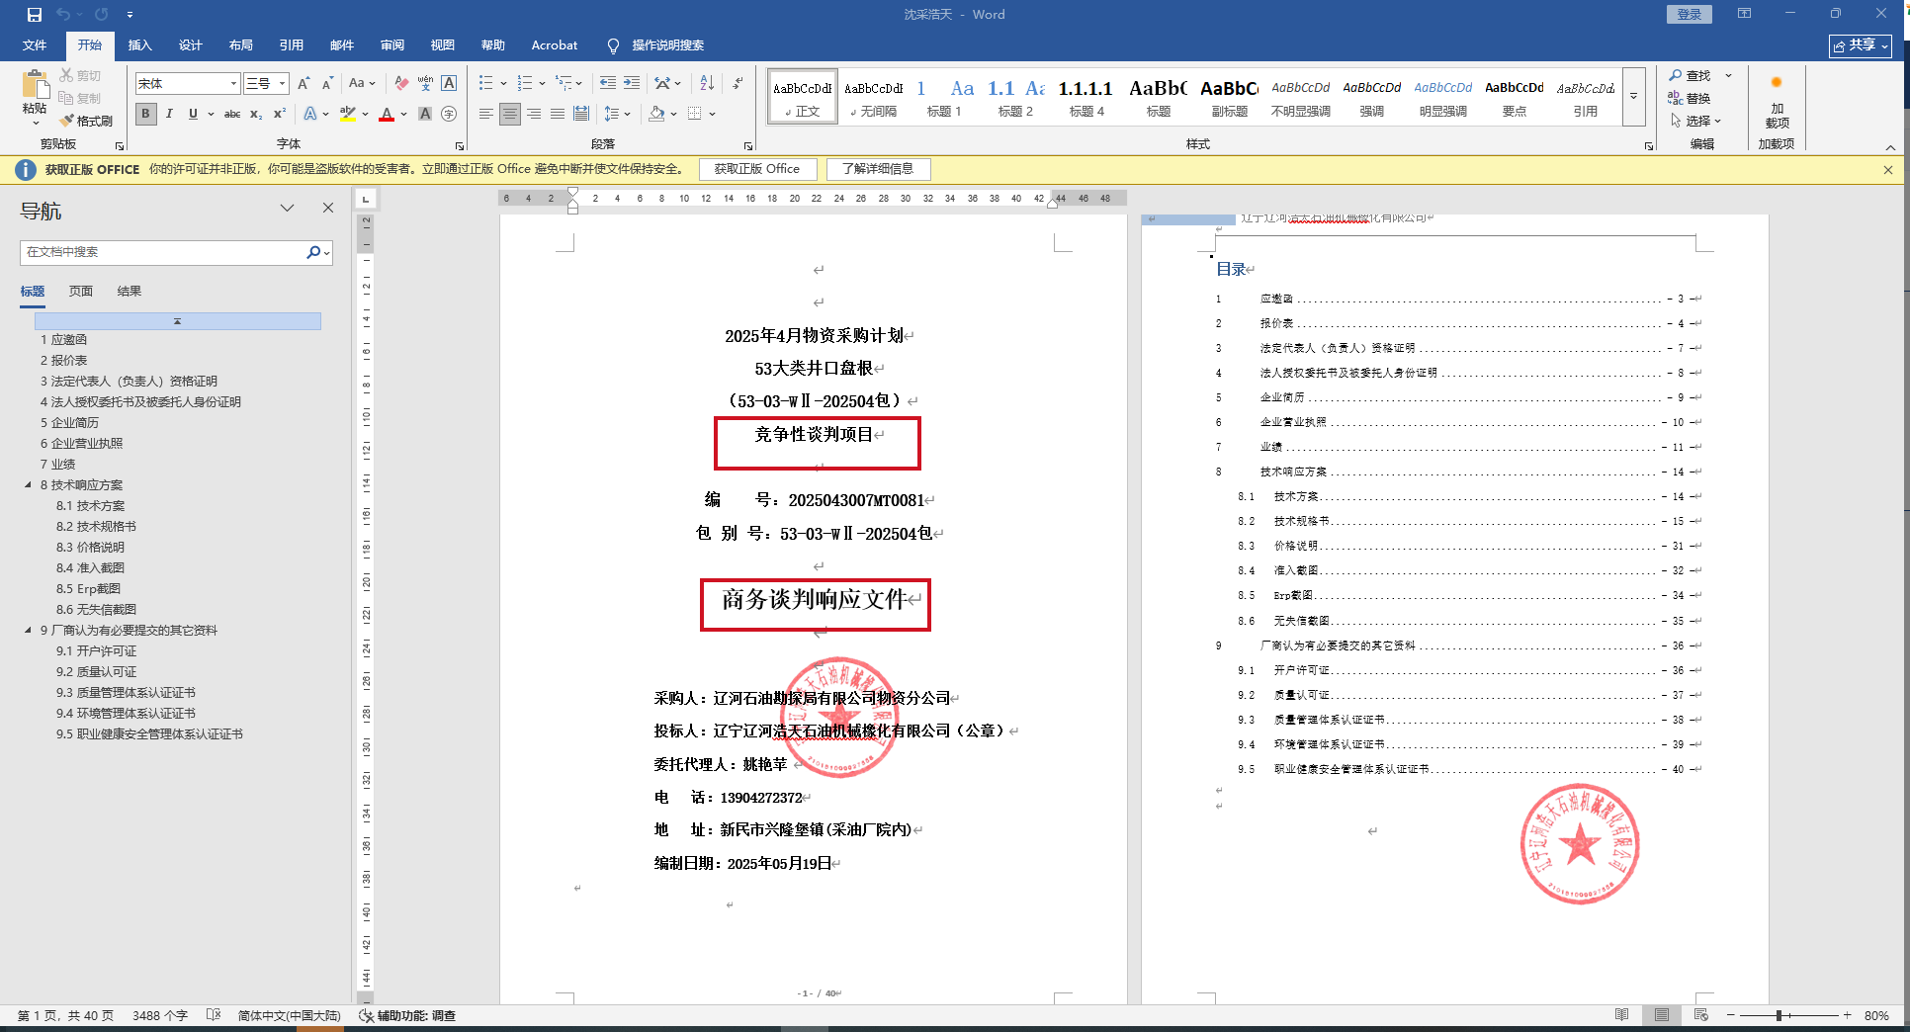Insert enclosed character (带圈字符) icon
This screenshot has height=1032, width=1910.
point(449,114)
